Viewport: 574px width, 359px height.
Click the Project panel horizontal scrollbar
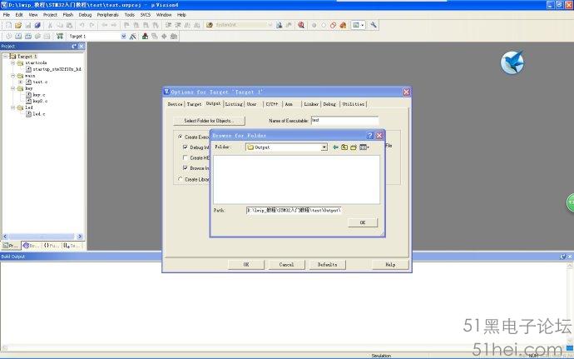pos(42,237)
